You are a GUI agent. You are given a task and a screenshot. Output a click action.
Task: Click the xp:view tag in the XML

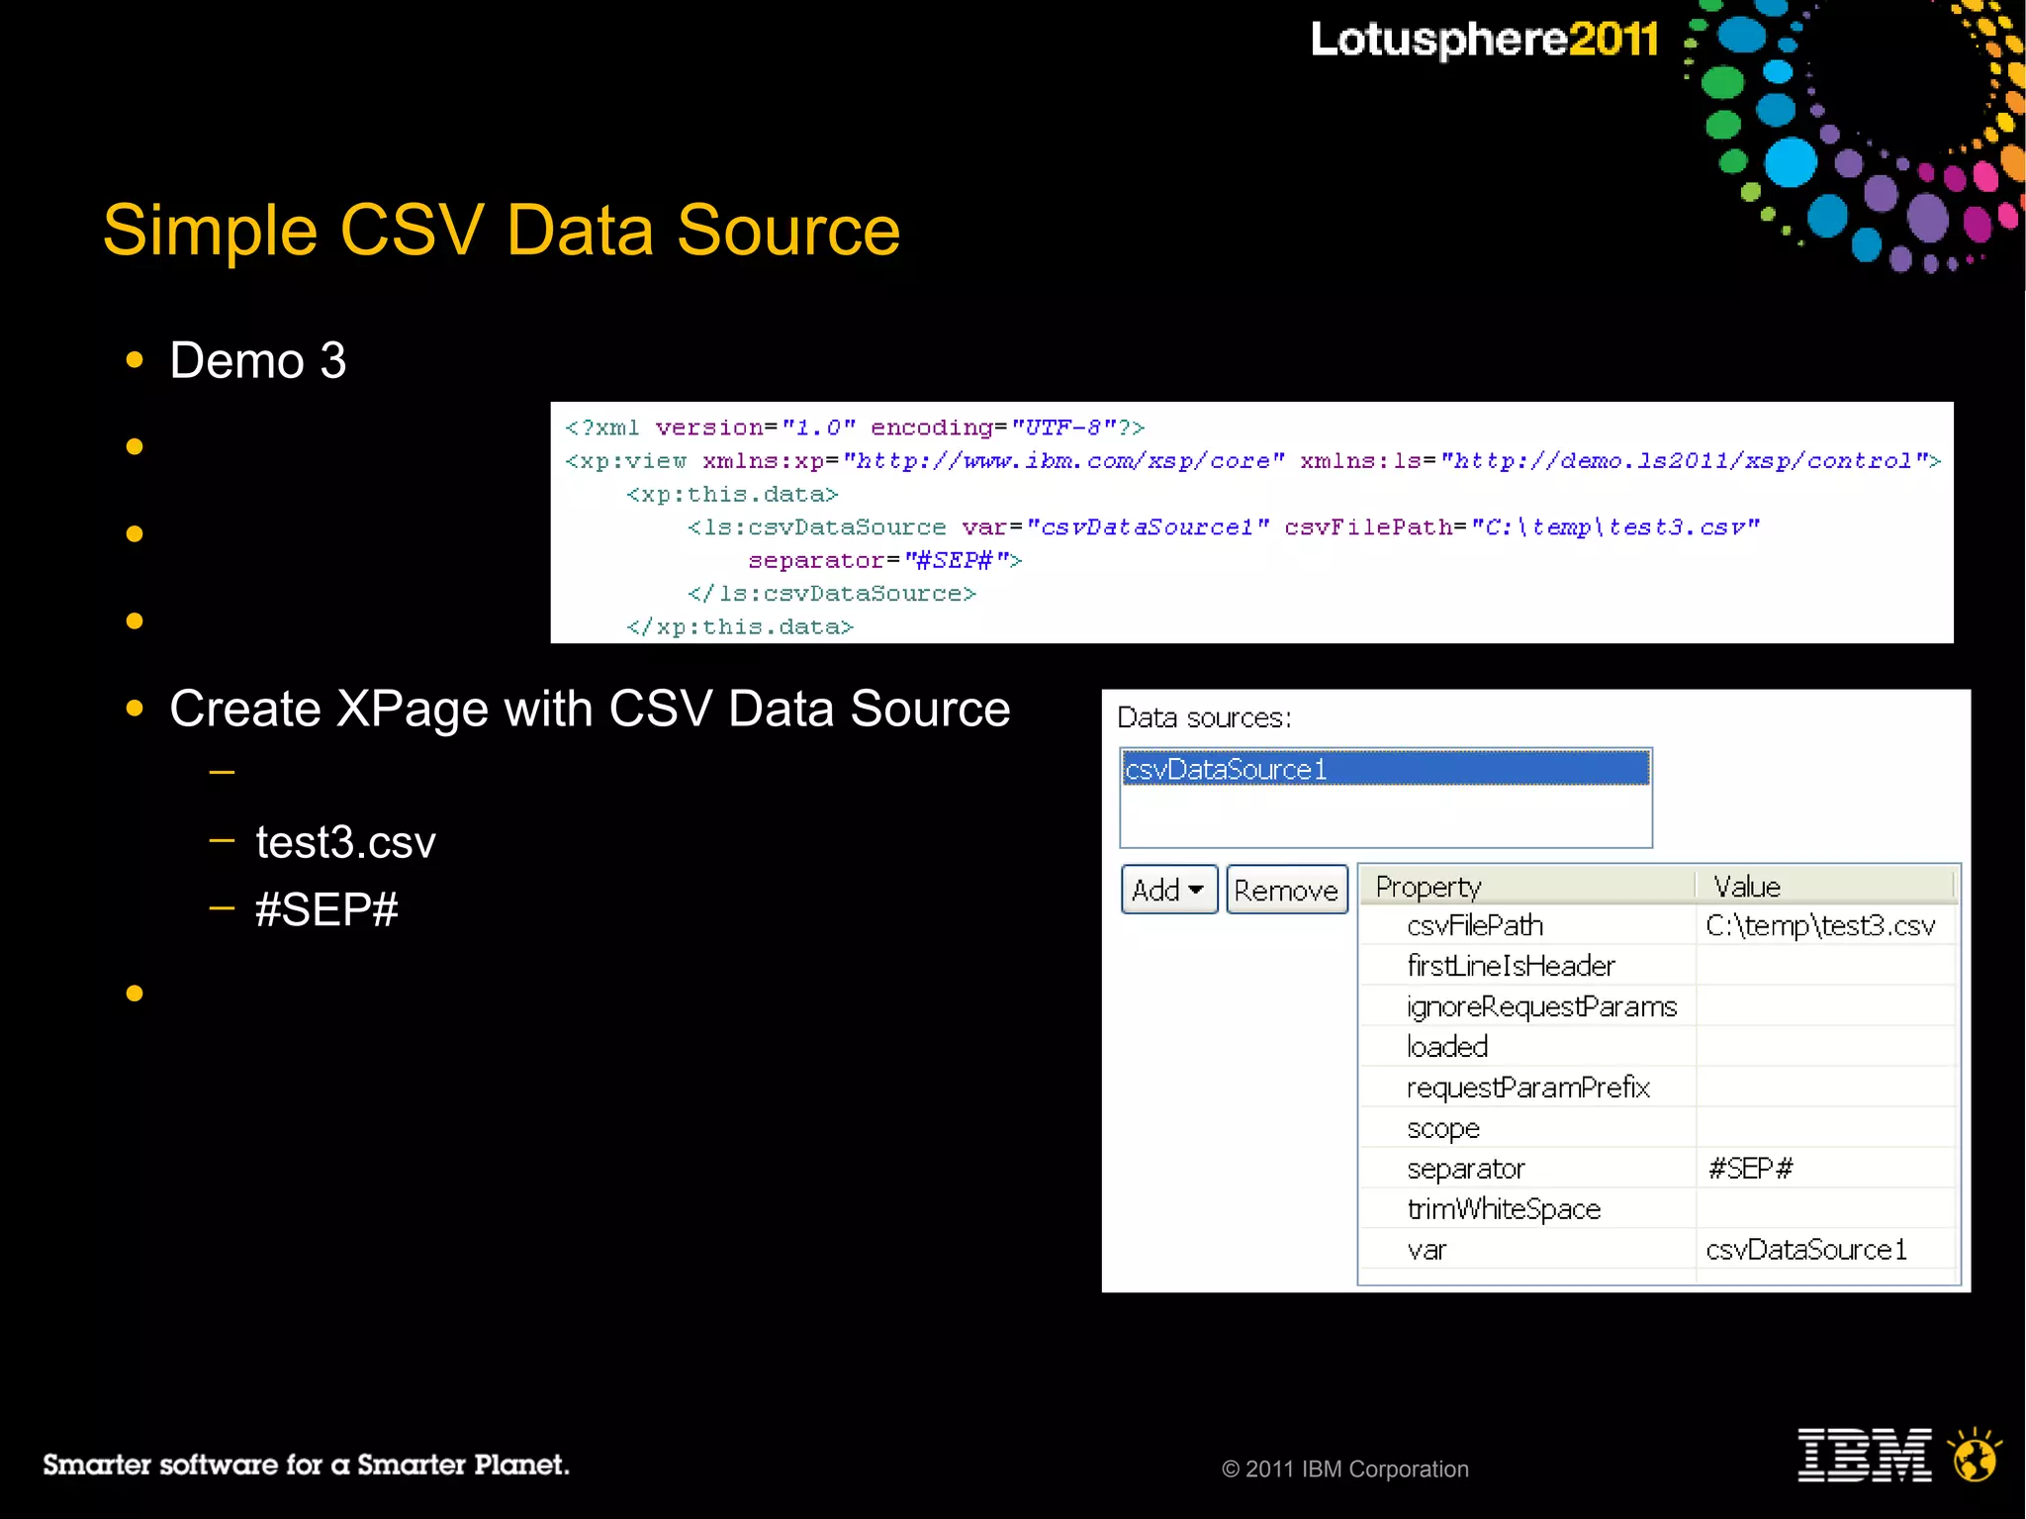(x=626, y=461)
